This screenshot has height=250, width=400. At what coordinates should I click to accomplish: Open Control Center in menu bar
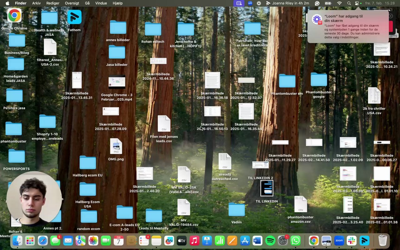[x=357, y=3]
